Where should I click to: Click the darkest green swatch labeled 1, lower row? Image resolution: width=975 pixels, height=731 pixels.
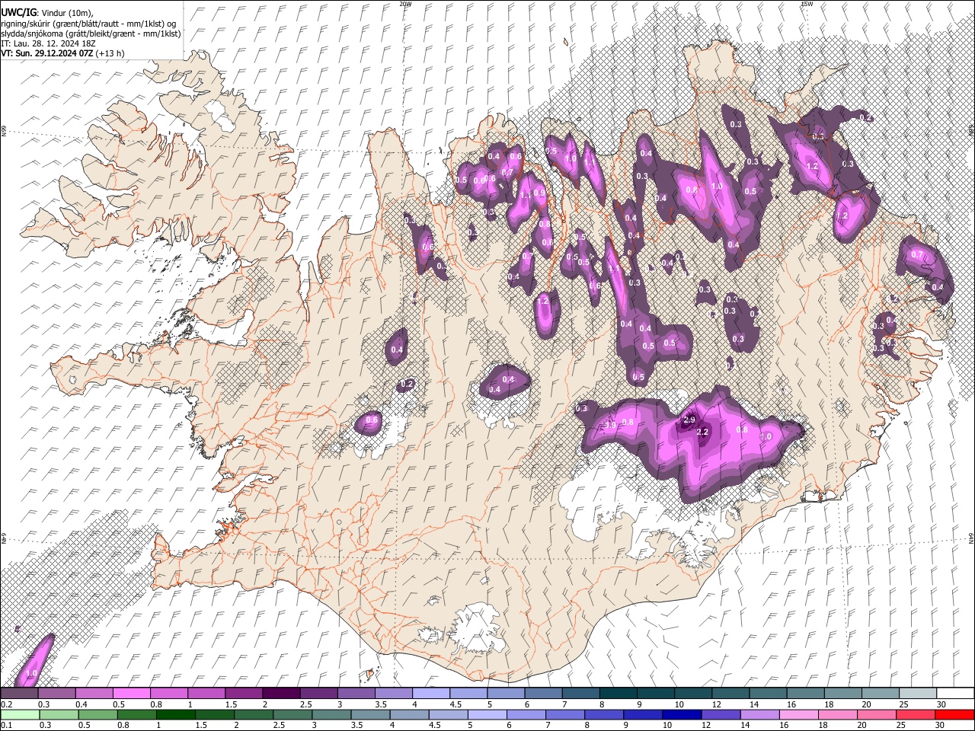[x=175, y=714]
